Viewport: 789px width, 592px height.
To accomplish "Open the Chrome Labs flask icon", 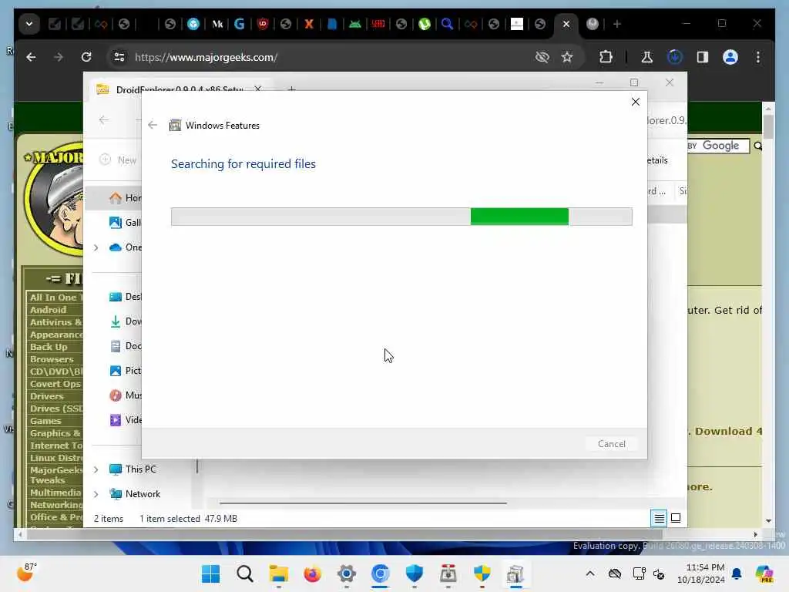I will tap(646, 57).
